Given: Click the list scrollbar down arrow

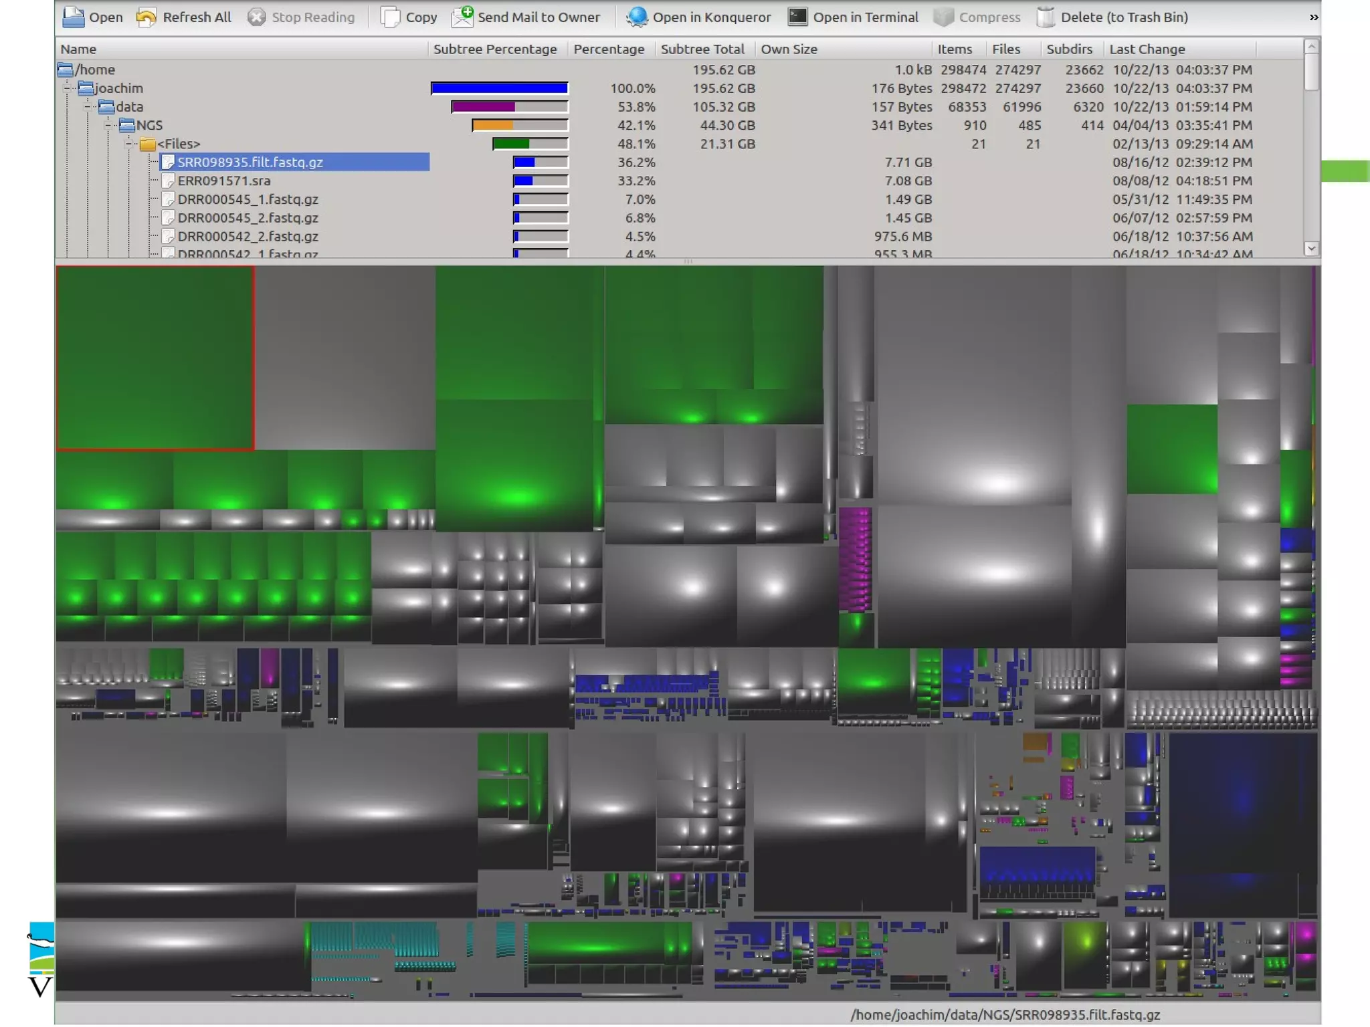Looking at the screenshot, I should (x=1311, y=248).
